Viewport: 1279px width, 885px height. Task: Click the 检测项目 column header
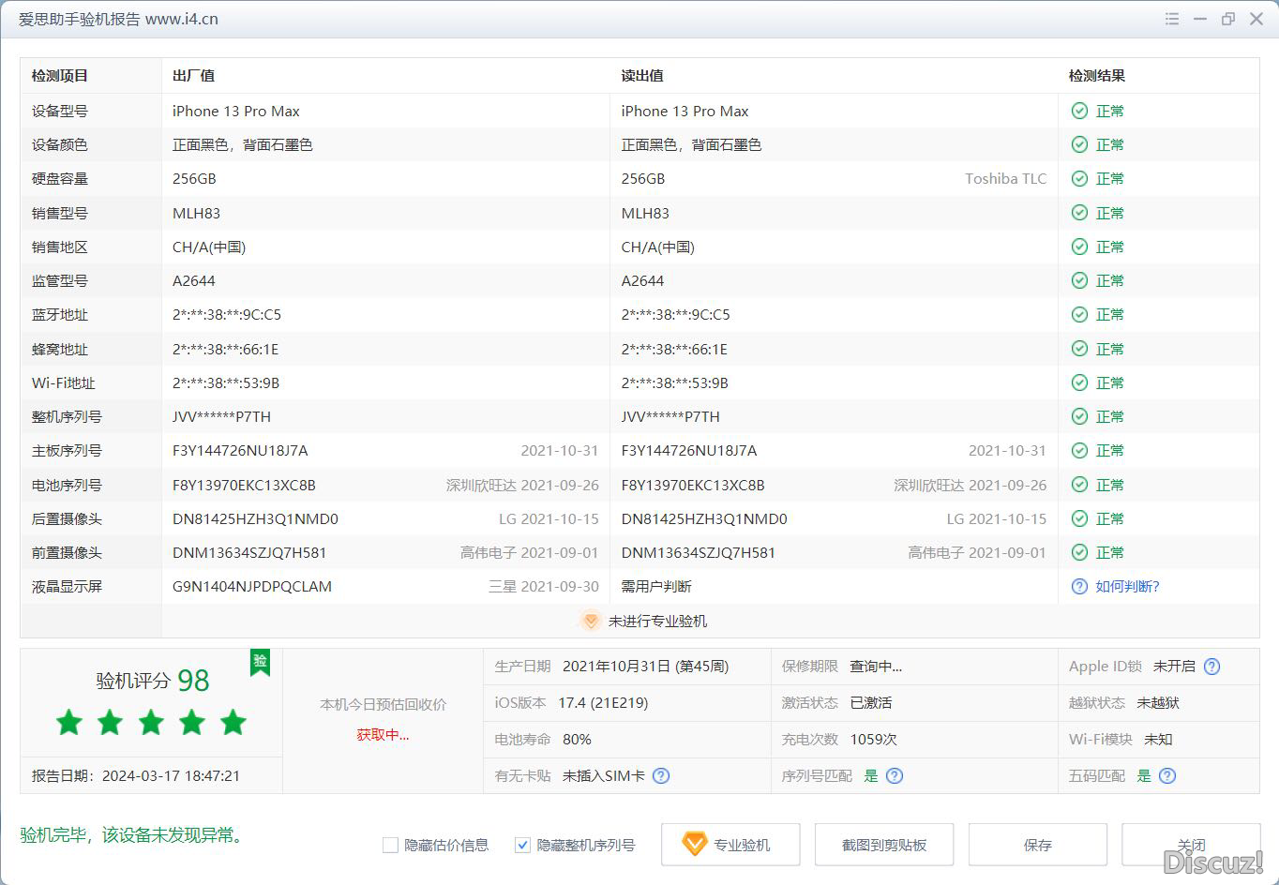(60, 76)
